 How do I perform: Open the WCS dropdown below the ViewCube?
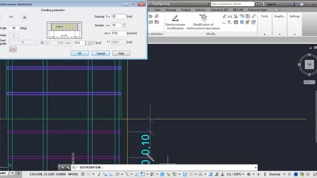click(x=309, y=82)
